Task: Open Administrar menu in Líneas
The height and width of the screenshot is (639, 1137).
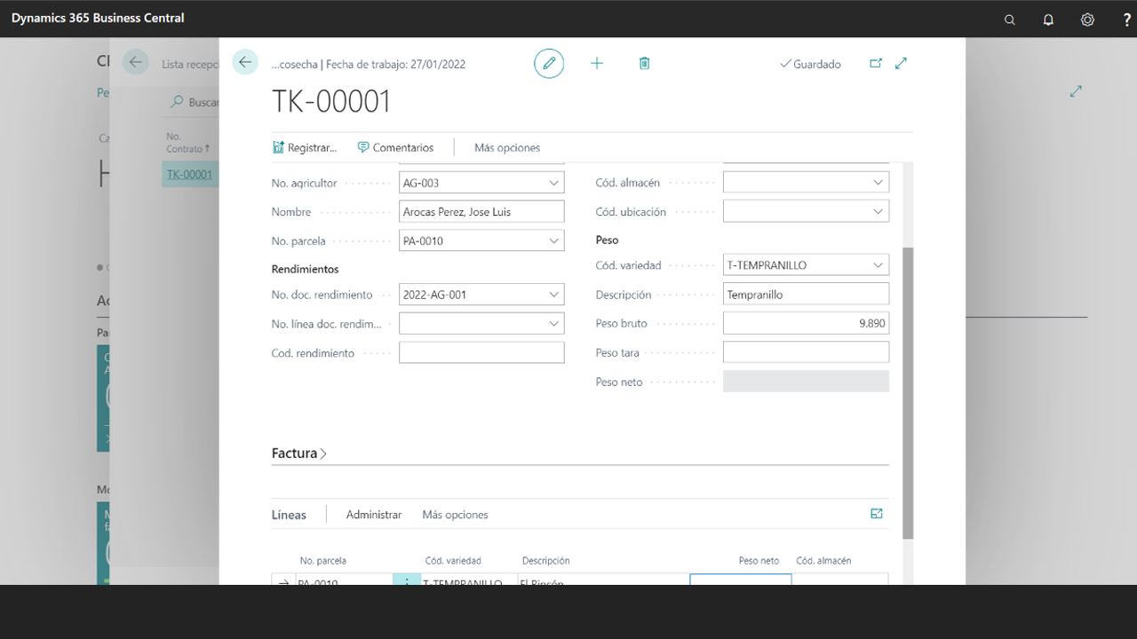Action: [374, 515]
